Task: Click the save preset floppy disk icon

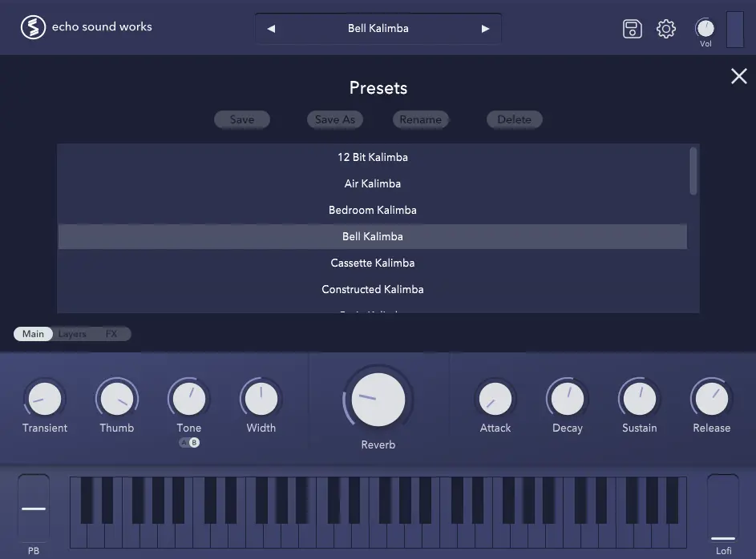Action: pos(633,29)
